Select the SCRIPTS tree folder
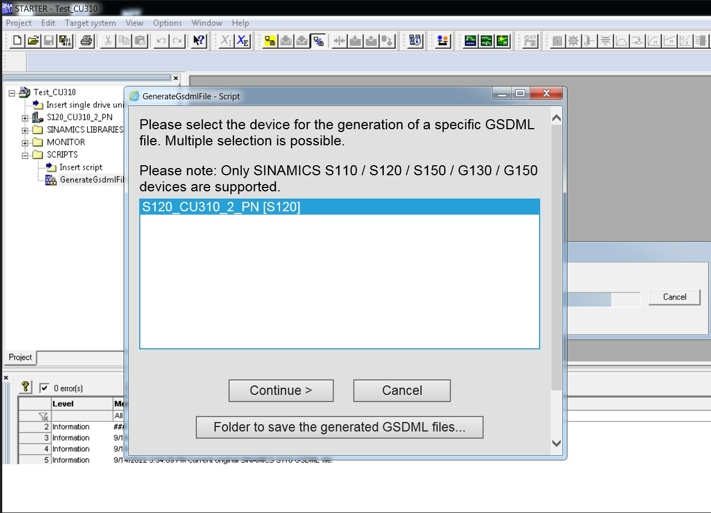 (x=62, y=155)
